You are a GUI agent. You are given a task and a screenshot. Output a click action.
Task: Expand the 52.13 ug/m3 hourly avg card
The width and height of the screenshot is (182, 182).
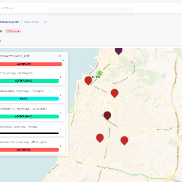point(60,77)
